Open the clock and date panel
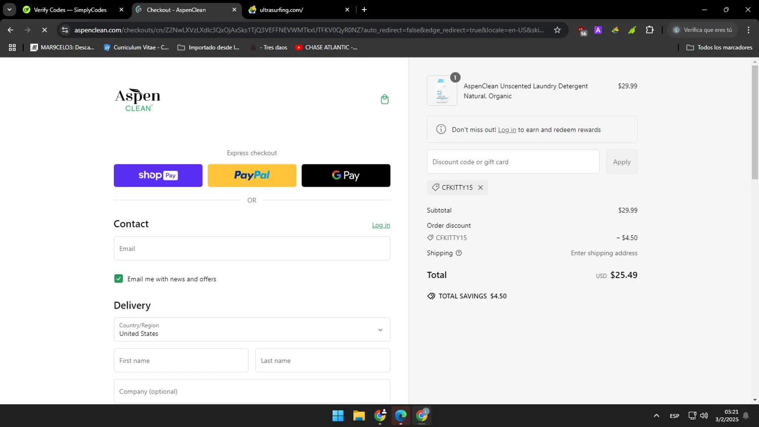 coord(727,416)
